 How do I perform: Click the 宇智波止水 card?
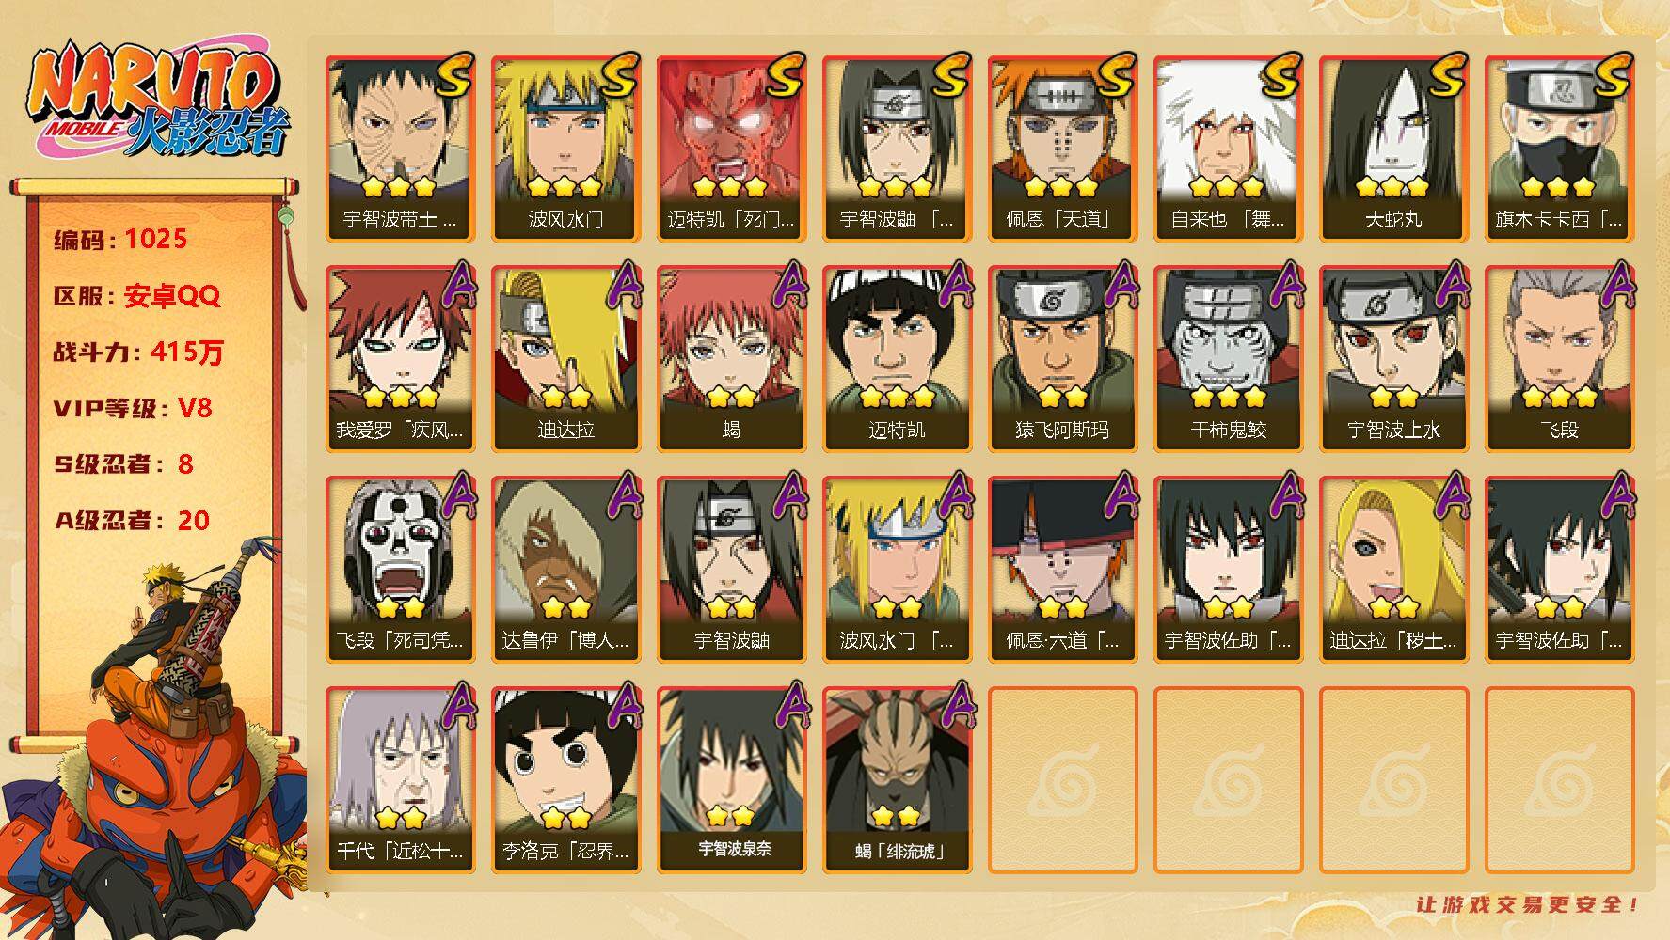pos(1393,359)
